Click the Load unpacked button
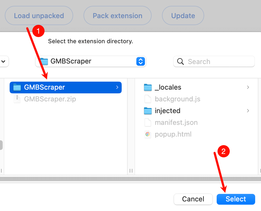This screenshot has width=261, height=211. 39,16
